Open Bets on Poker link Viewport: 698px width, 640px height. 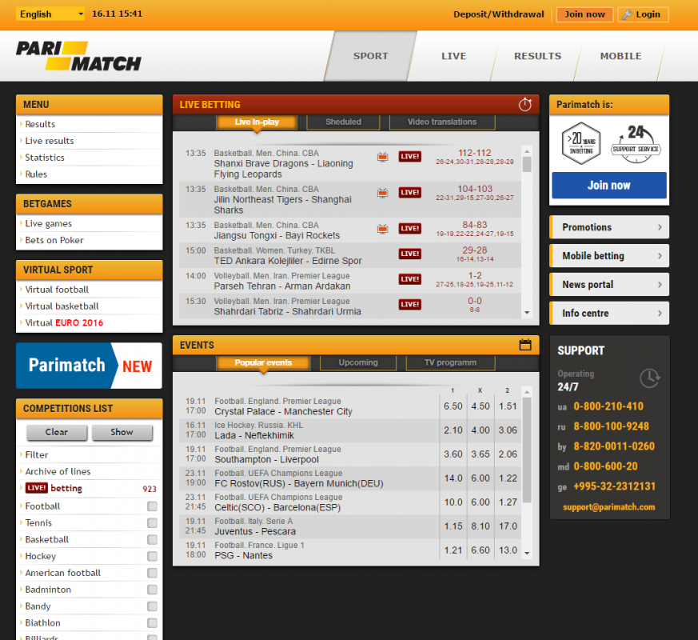click(54, 240)
